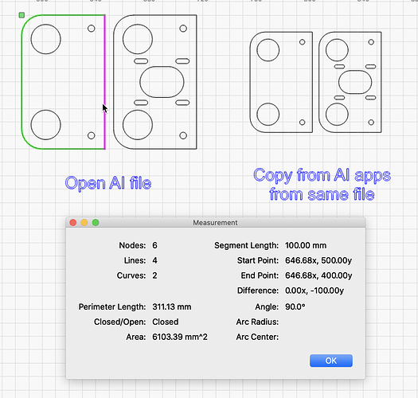The width and height of the screenshot is (418, 398).
Task: Click the 'Copy from AI apps' text label
Action: pos(322,175)
